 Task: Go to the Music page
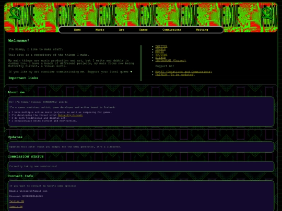point(100,30)
